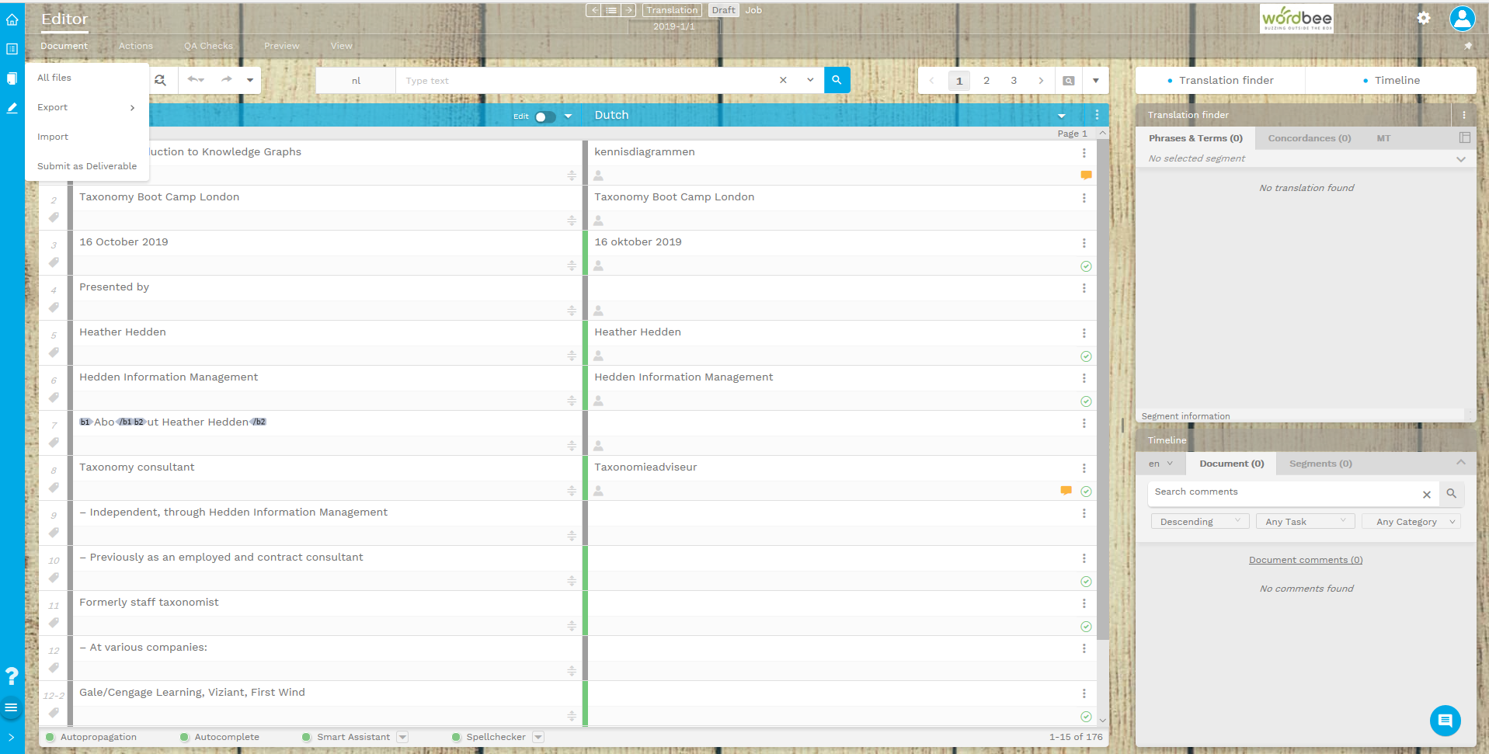Image resolution: width=1489 pixels, height=754 pixels.
Task: Toggle the Edit switch
Action: pyautogui.click(x=544, y=116)
